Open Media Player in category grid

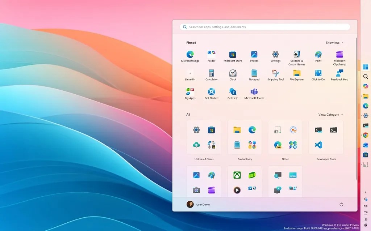tap(237, 190)
